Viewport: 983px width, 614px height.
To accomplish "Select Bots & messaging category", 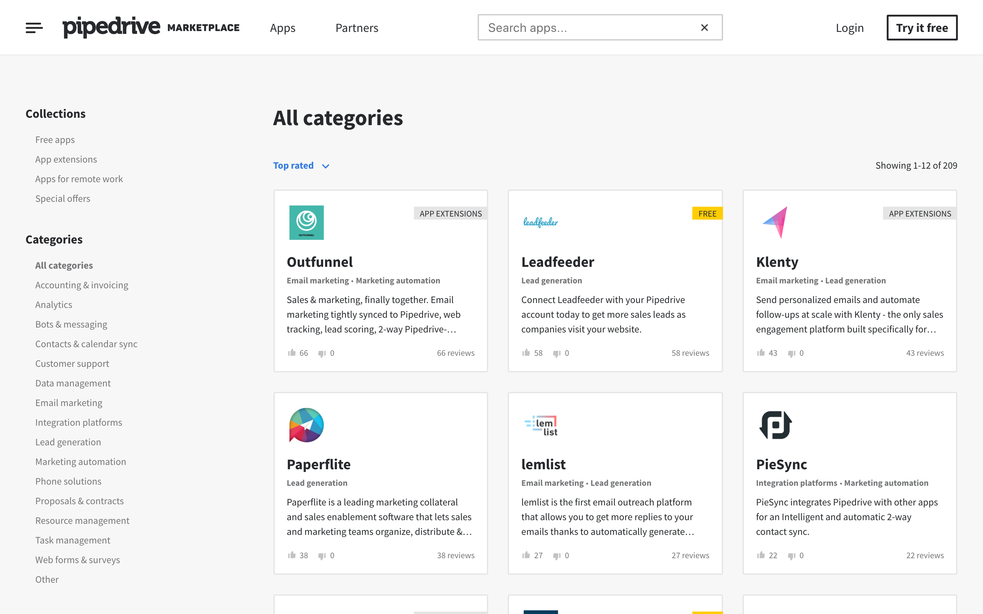I will (x=71, y=324).
